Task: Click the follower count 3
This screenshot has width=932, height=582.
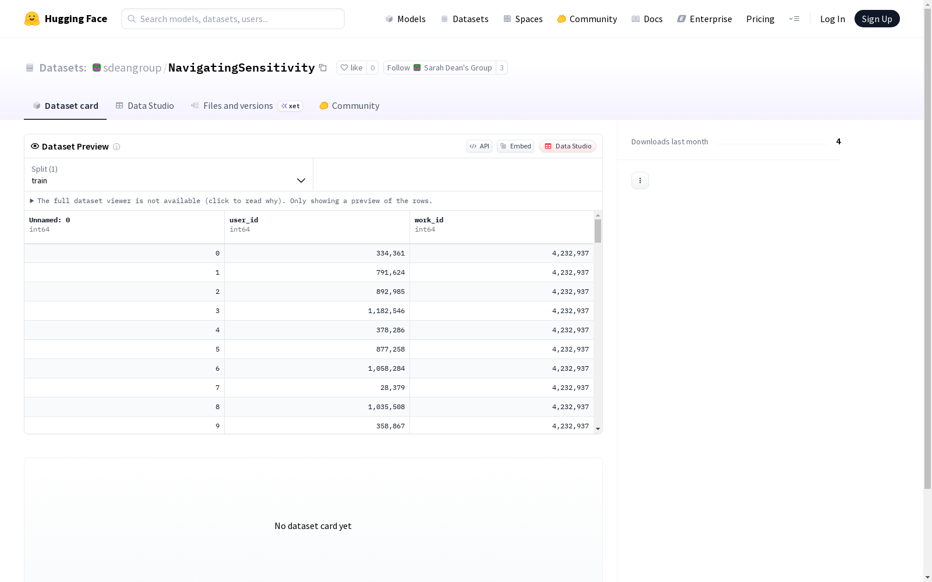Action: [x=502, y=68]
